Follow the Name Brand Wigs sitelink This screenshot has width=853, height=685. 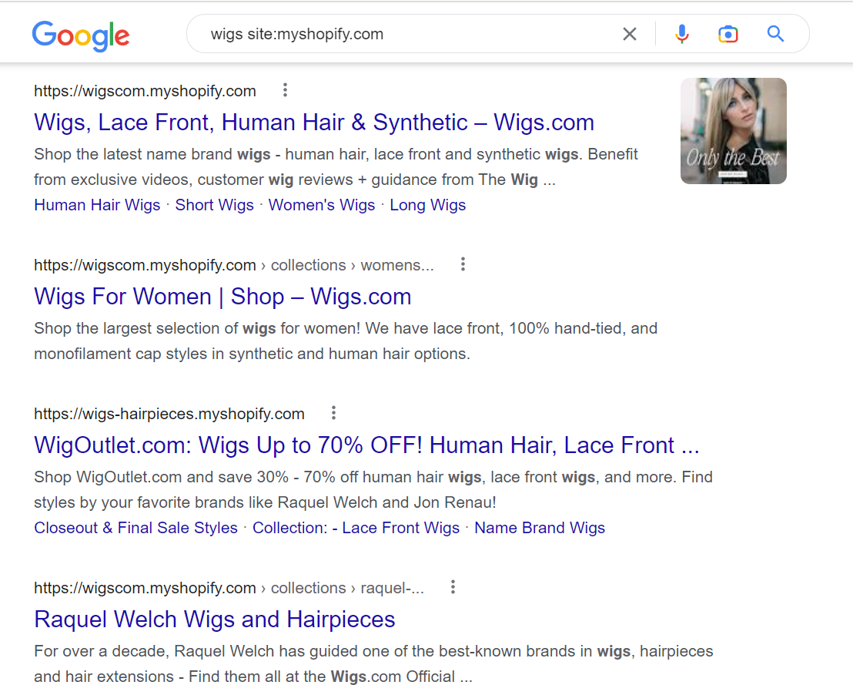(540, 528)
